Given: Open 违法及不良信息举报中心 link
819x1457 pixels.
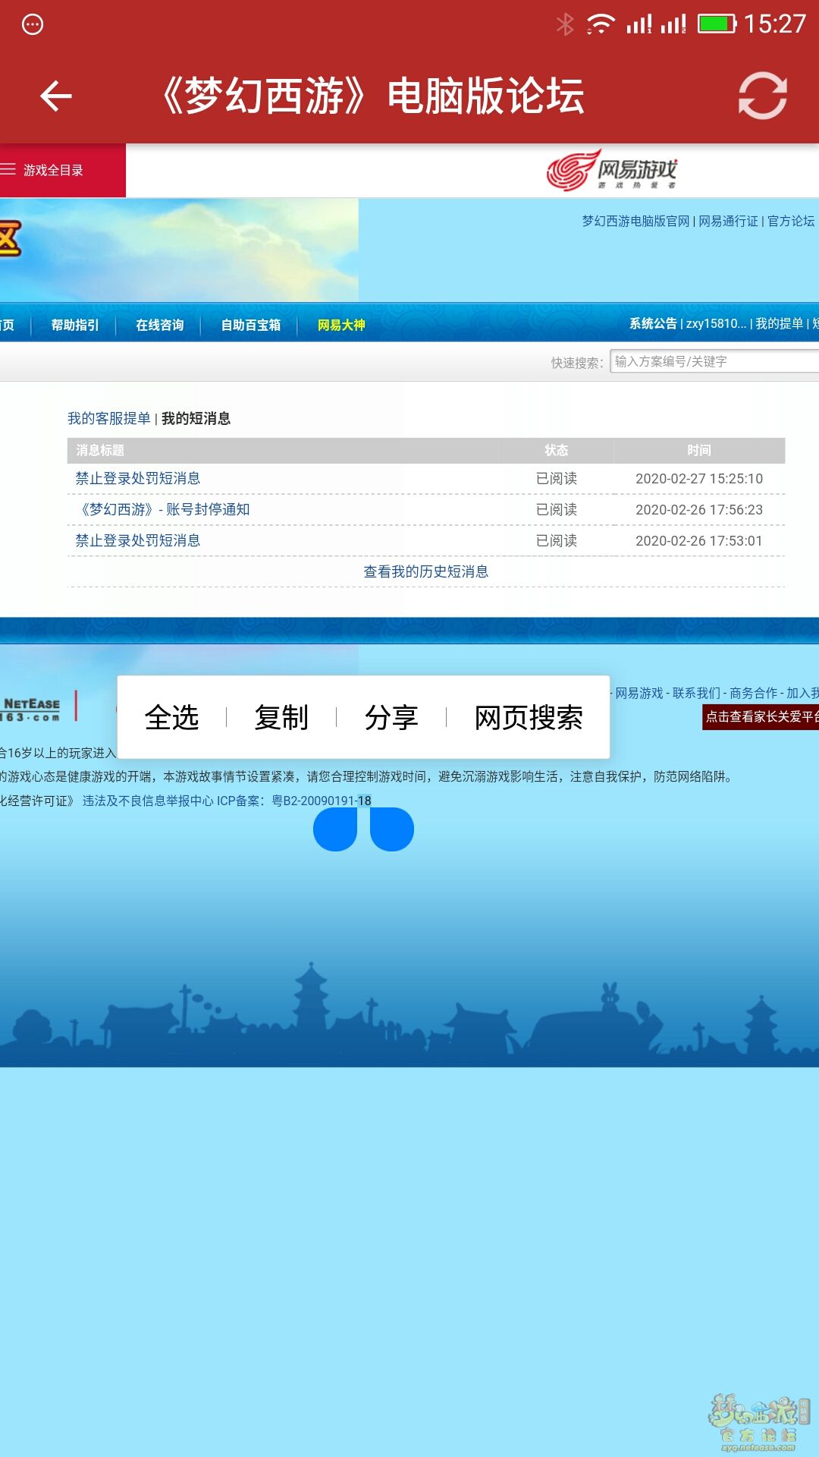Looking at the screenshot, I should pos(148,801).
